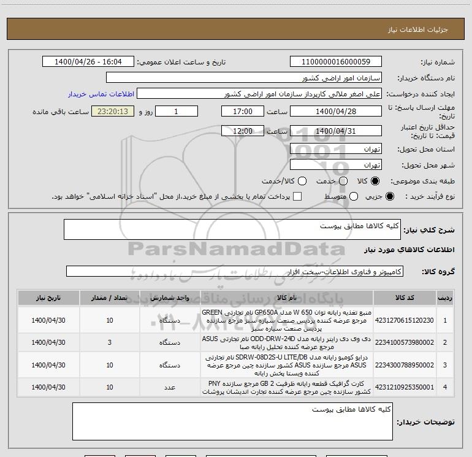The width and height of the screenshot is (472, 457).
Task: Click the تاریخ نیاز column header
Action: (48, 298)
